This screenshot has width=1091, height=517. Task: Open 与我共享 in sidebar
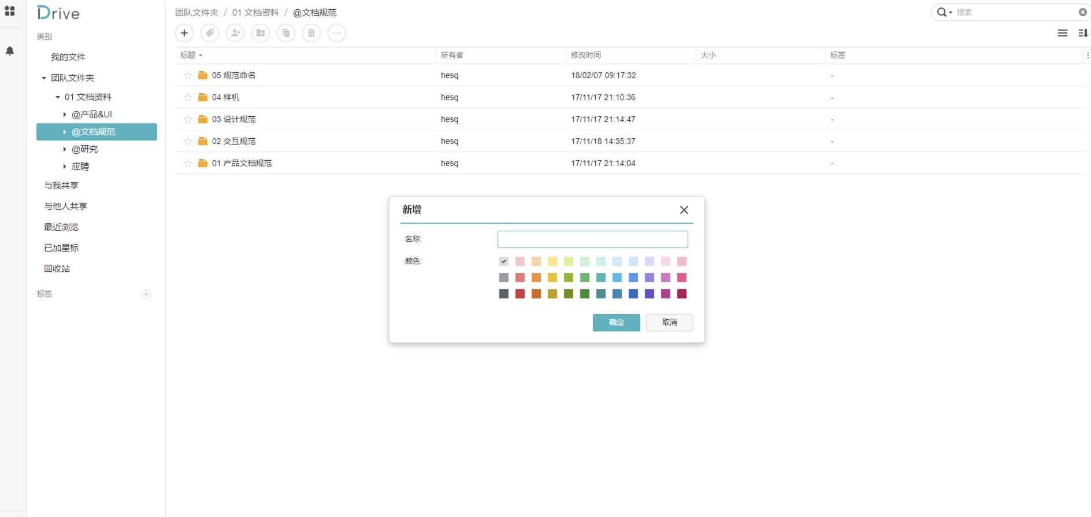pyautogui.click(x=61, y=185)
